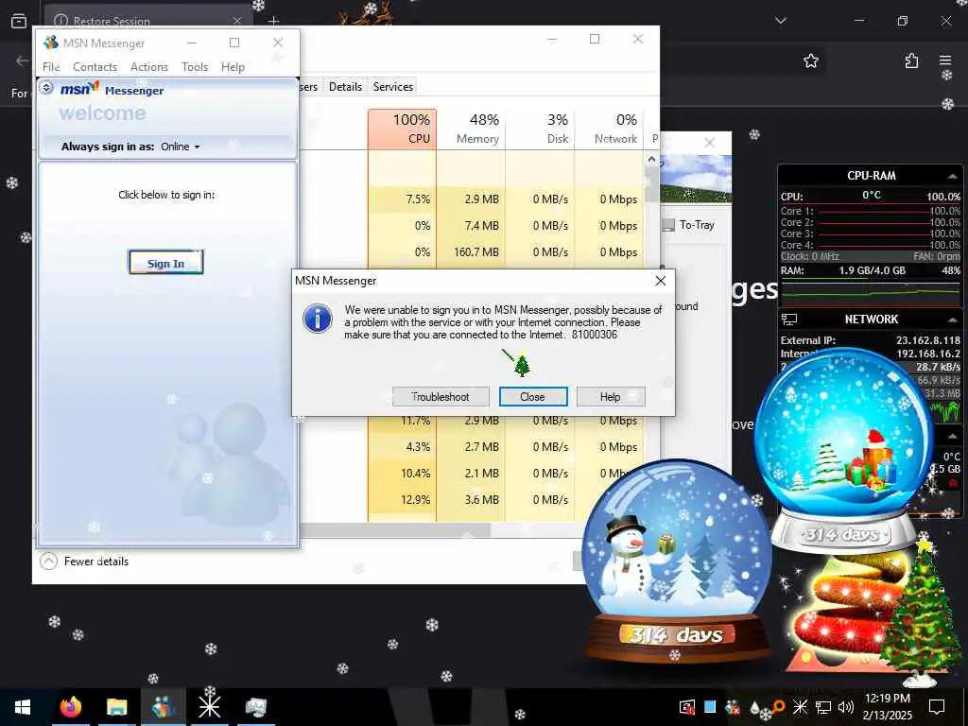Collapse the MSN Messenger header with the round arrow icon

pos(46,88)
